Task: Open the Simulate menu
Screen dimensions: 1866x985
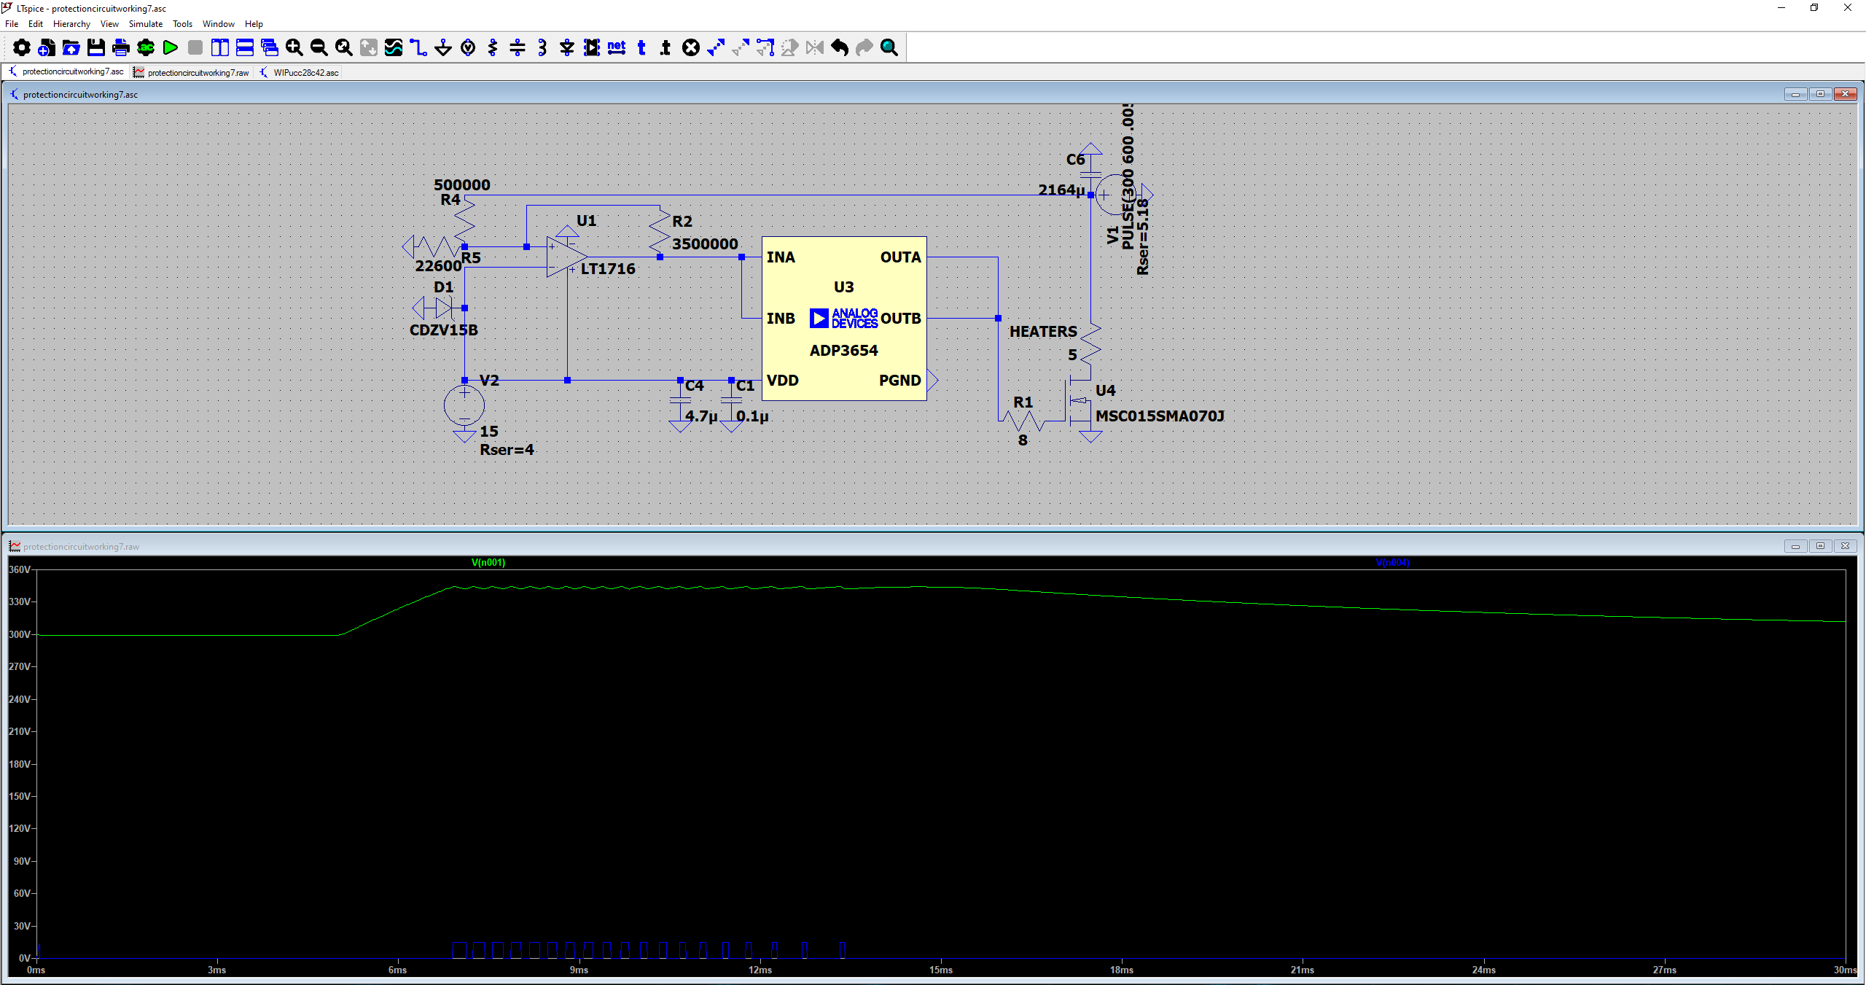Action: click(x=146, y=24)
